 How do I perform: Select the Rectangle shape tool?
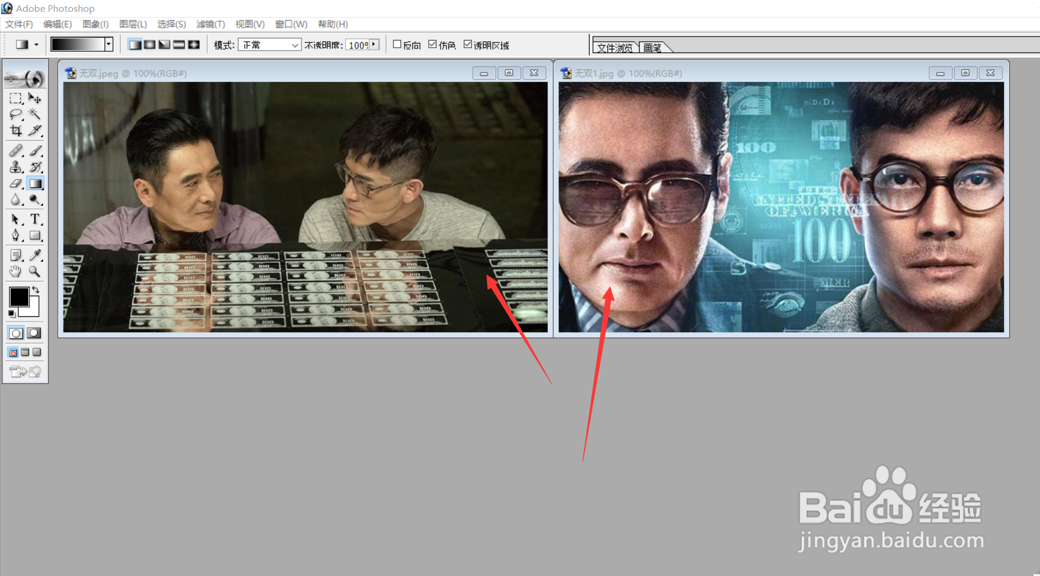(x=35, y=236)
